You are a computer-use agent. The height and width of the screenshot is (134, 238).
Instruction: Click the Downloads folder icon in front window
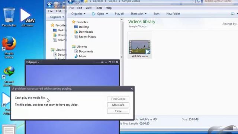point(76,32)
